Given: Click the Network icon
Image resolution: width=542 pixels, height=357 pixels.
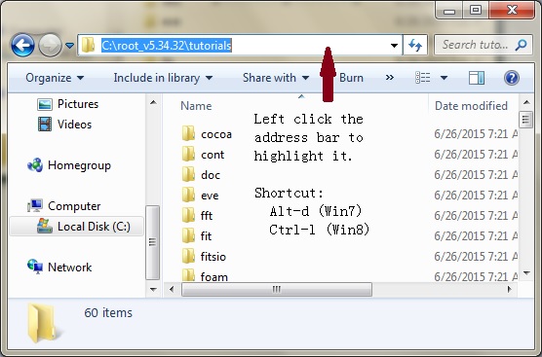Looking at the screenshot, I should click(x=35, y=267).
